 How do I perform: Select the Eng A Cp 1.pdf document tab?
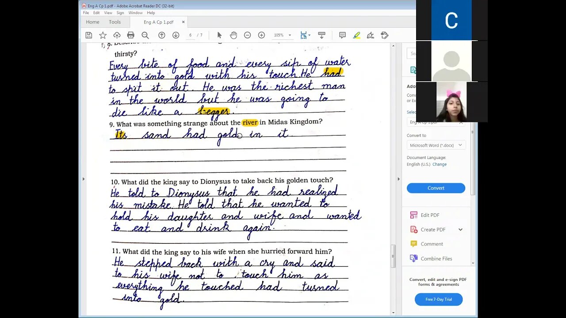159,22
